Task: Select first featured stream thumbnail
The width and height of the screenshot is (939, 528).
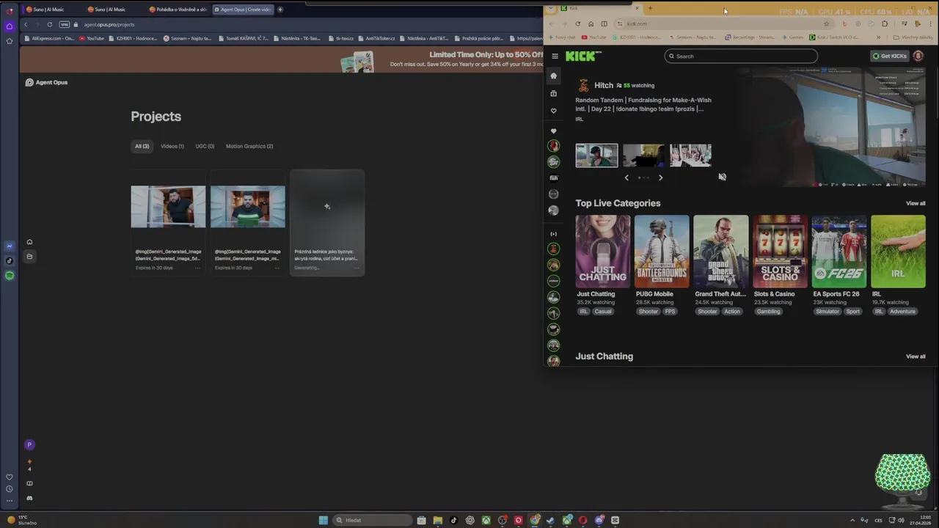Action: click(596, 155)
